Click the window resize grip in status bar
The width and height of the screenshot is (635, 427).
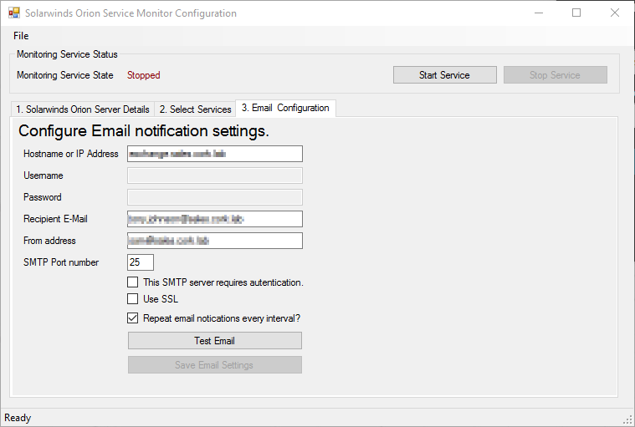(627, 419)
